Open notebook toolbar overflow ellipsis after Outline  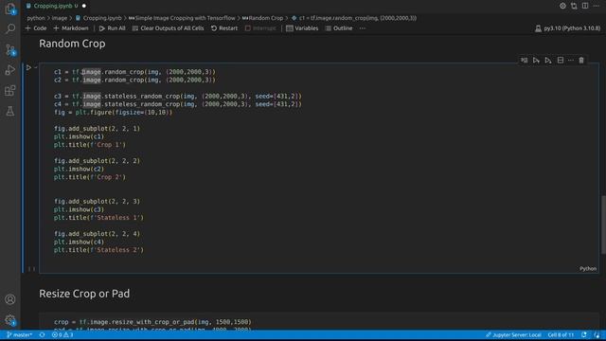point(362,28)
